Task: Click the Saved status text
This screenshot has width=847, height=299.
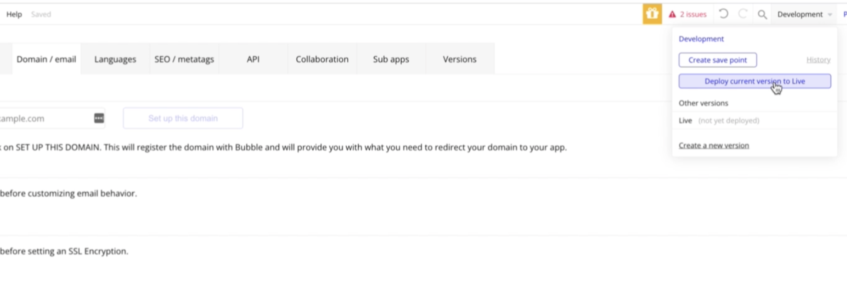Action: (x=41, y=15)
